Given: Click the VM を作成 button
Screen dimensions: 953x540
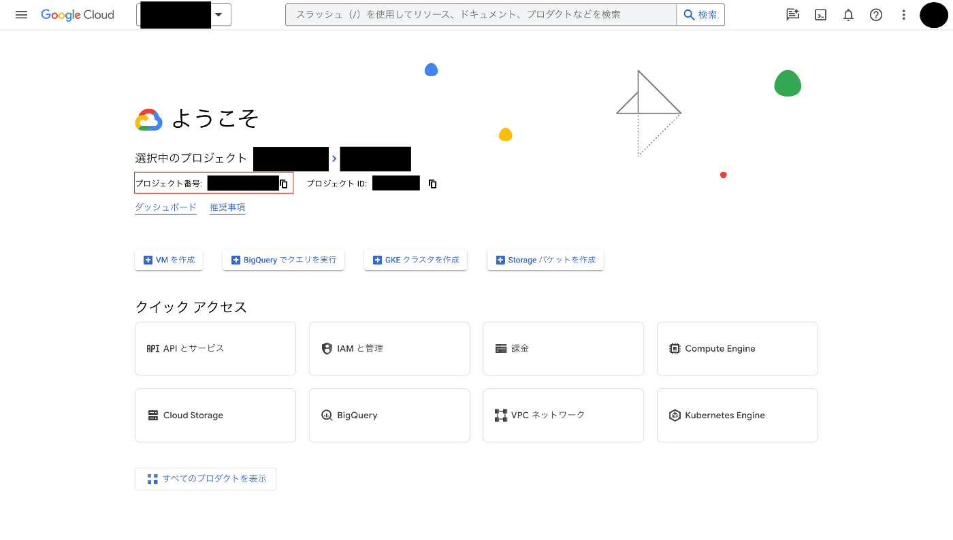Looking at the screenshot, I should (x=169, y=260).
